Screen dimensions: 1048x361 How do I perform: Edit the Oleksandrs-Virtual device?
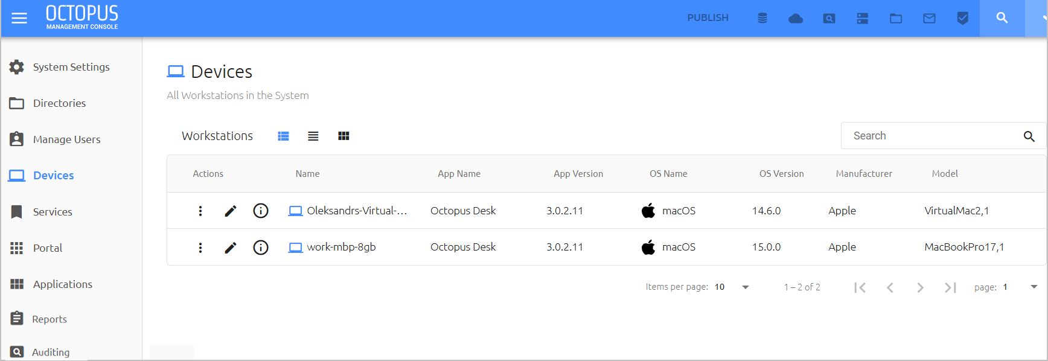click(231, 211)
